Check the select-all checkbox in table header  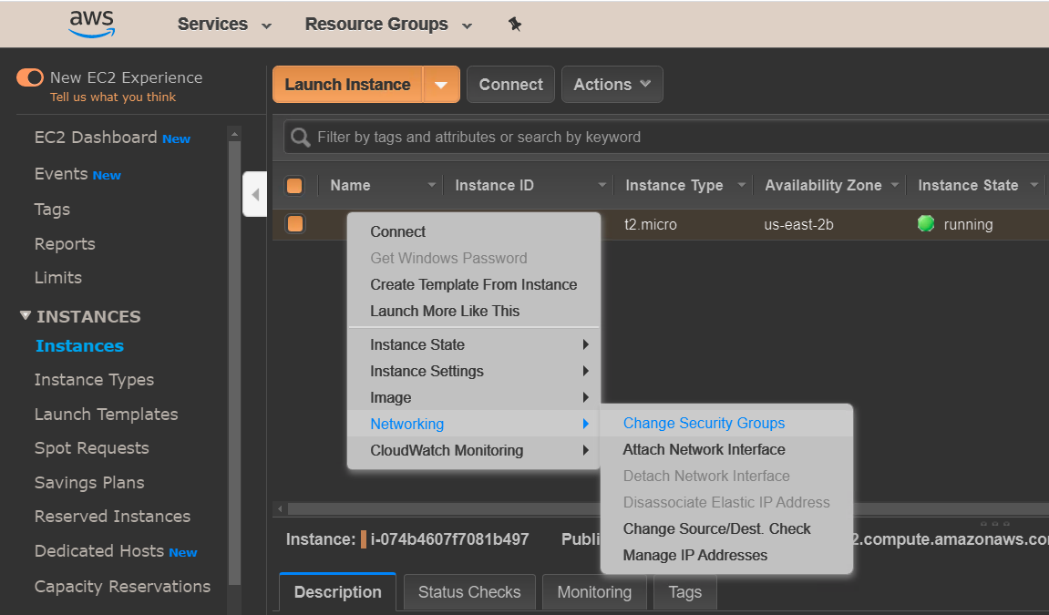(x=295, y=184)
